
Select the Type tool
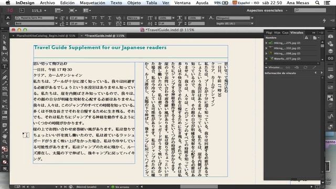click(x=5, y=67)
